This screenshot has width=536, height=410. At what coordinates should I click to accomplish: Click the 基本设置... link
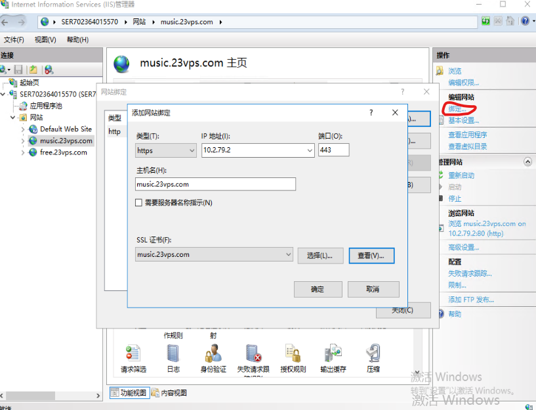coord(464,120)
